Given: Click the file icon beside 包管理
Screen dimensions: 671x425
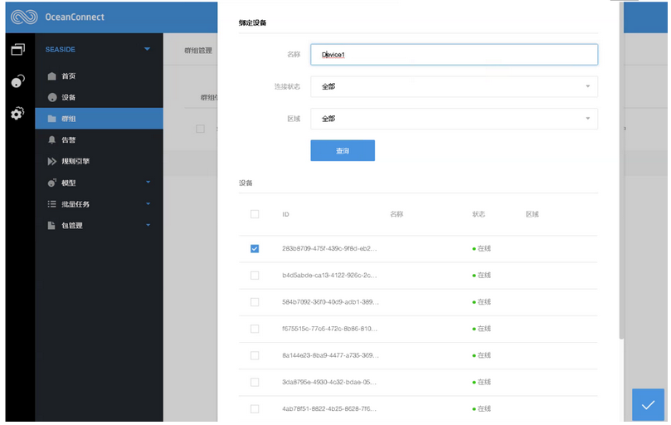Looking at the screenshot, I should tap(51, 225).
